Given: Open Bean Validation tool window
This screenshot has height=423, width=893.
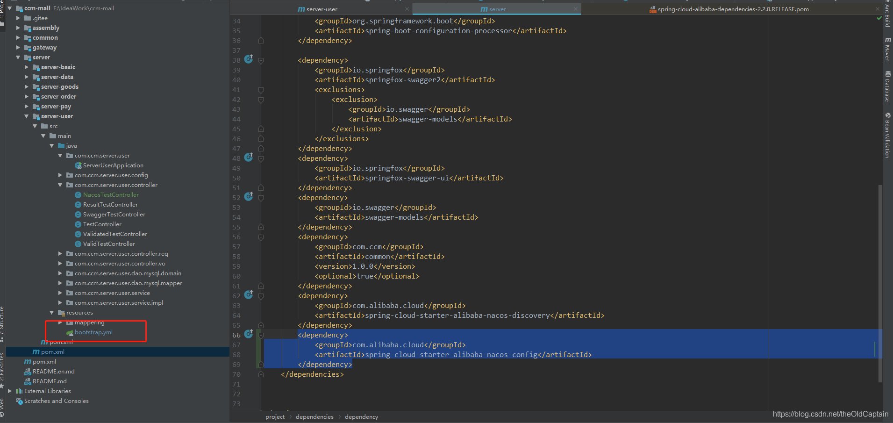Looking at the screenshot, I should point(887,135).
